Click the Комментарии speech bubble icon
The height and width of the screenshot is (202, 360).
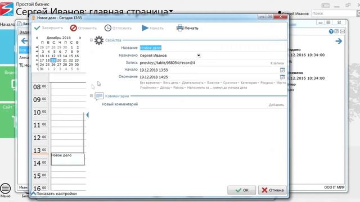[99, 96]
